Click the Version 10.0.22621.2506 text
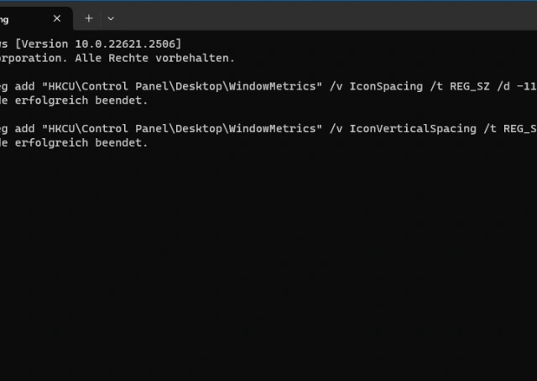Viewport: 537px width, 381px height. [99, 44]
